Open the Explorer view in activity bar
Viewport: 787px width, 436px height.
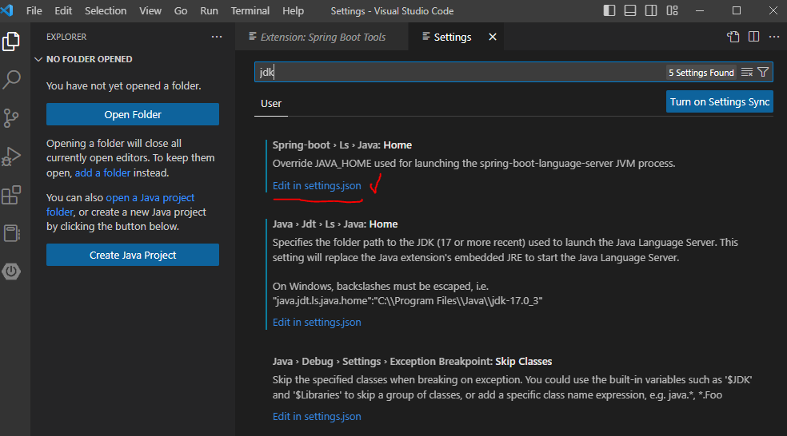click(11, 42)
